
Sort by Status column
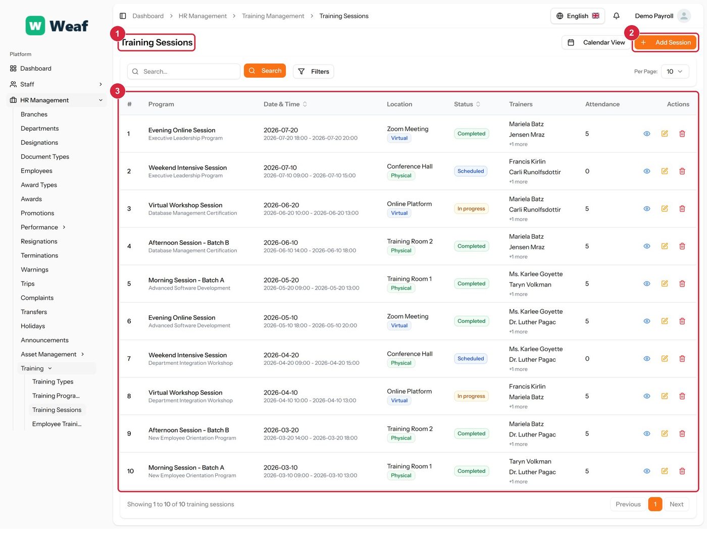[x=467, y=104]
